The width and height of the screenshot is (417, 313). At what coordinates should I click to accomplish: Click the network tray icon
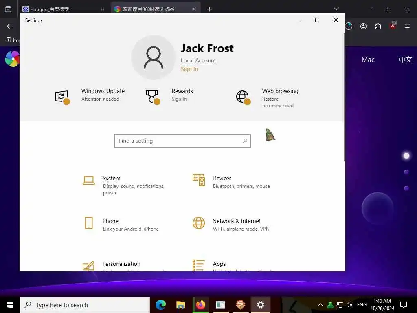340,305
